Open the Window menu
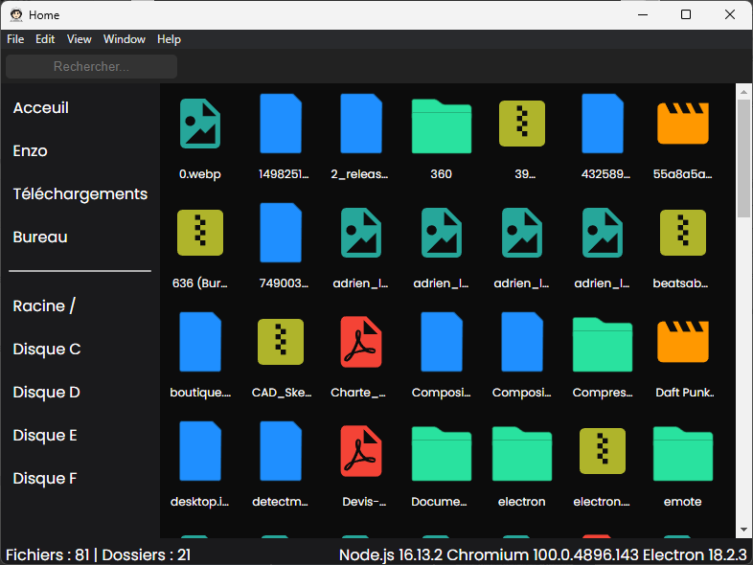The height and width of the screenshot is (565, 753). 125,39
